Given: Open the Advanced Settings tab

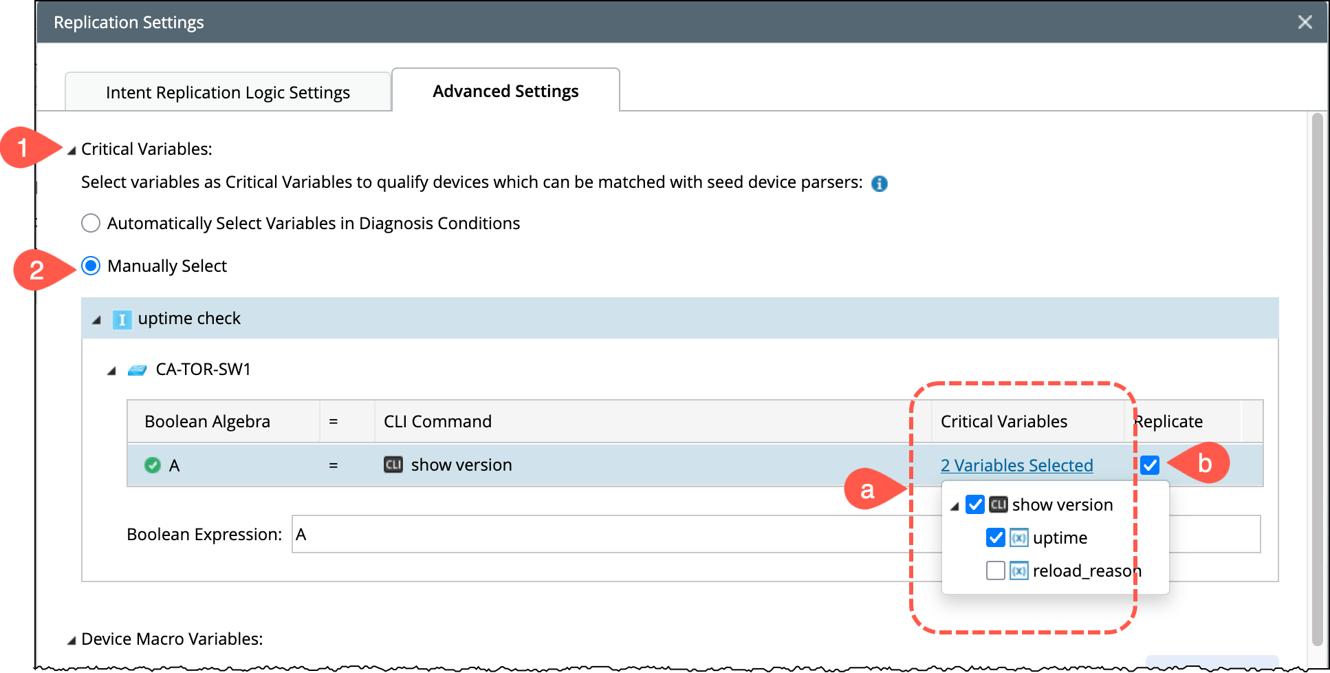Looking at the screenshot, I should 505,91.
